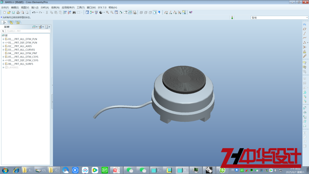This screenshot has width=309, height=174.
Task: Open the second menu bar item
Action: [15, 7]
